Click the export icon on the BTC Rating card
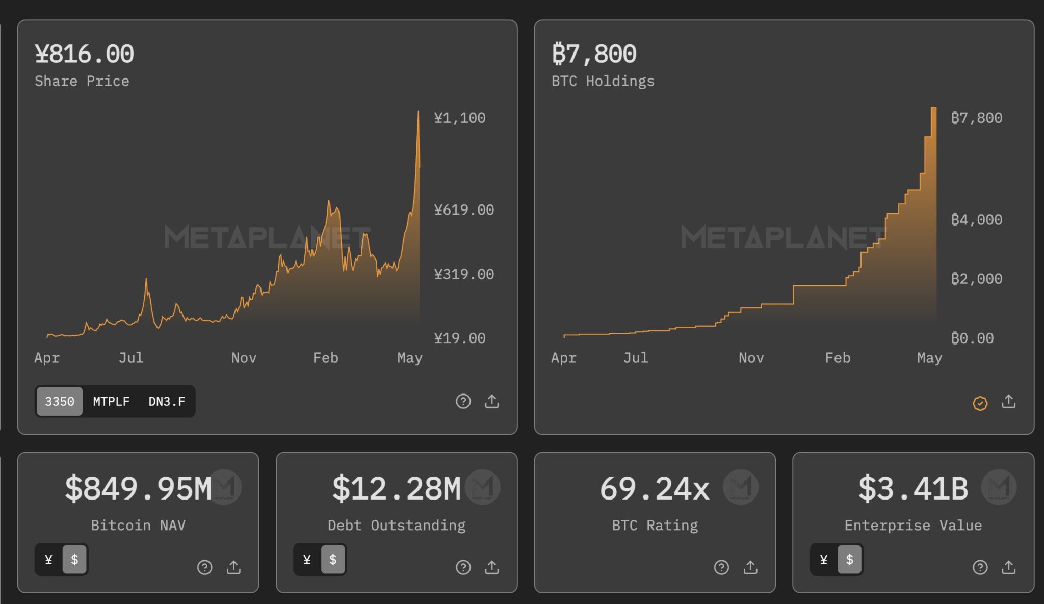The image size is (1044, 604). (750, 567)
